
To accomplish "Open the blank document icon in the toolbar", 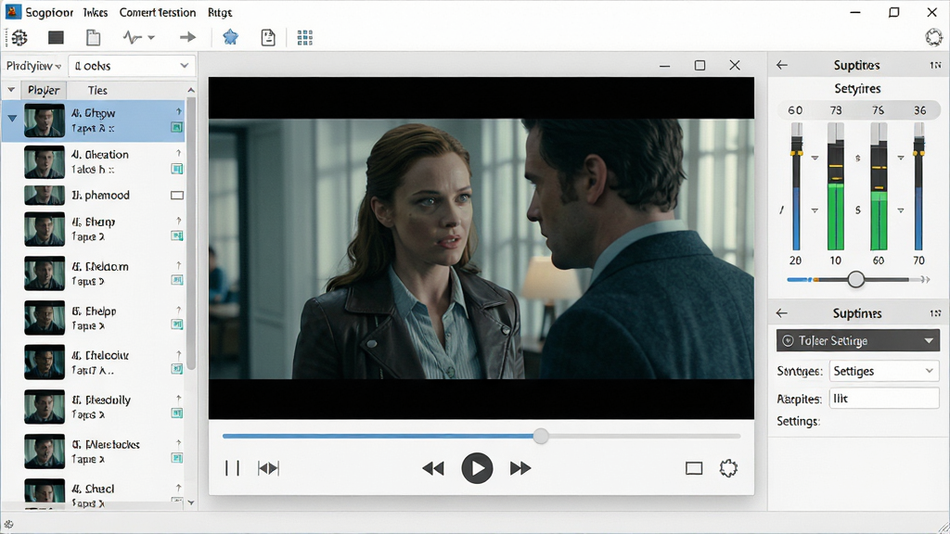I will pos(94,37).
